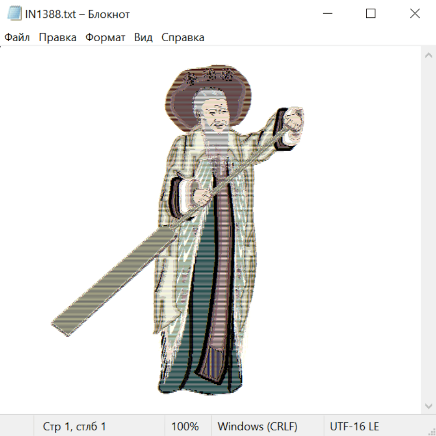Open the Правка menu
The width and height of the screenshot is (436, 436).
(x=58, y=38)
